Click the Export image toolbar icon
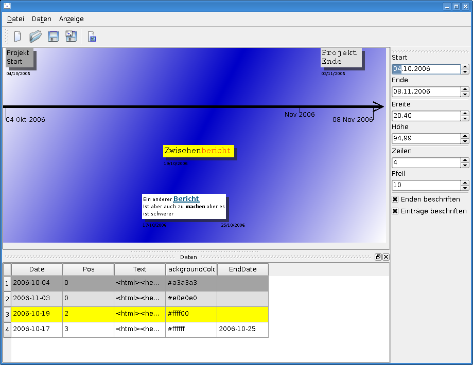Screen dimensions: 473x365 point(92,37)
